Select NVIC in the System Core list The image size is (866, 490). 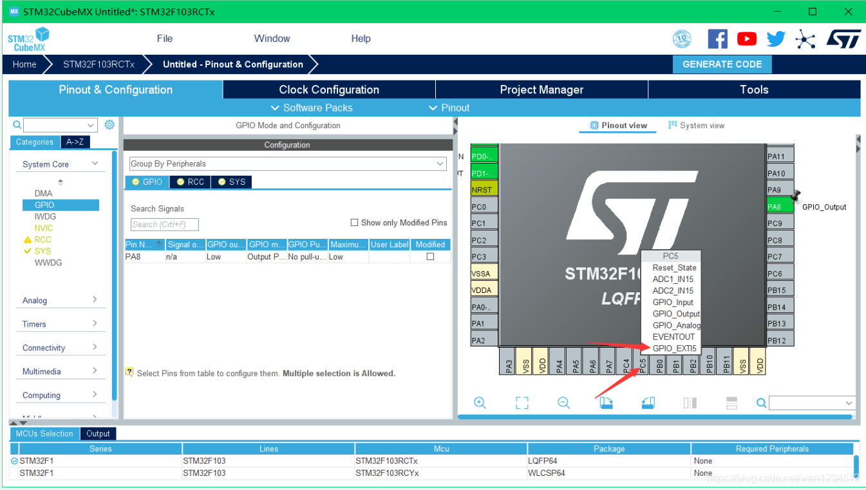coord(44,228)
